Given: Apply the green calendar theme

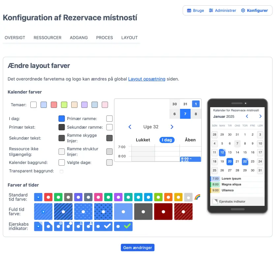Looking at the screenshot, I should pos(64,105).
